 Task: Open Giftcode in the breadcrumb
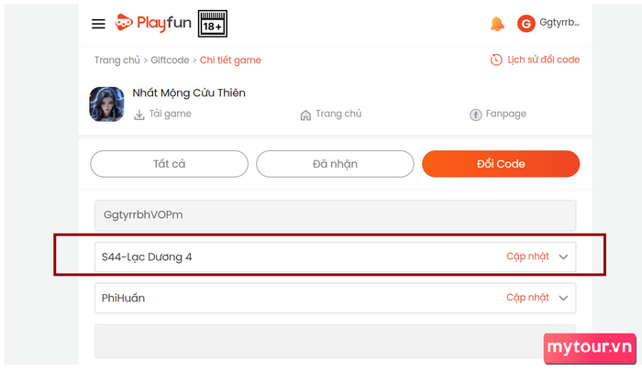[x=170, y=60]
